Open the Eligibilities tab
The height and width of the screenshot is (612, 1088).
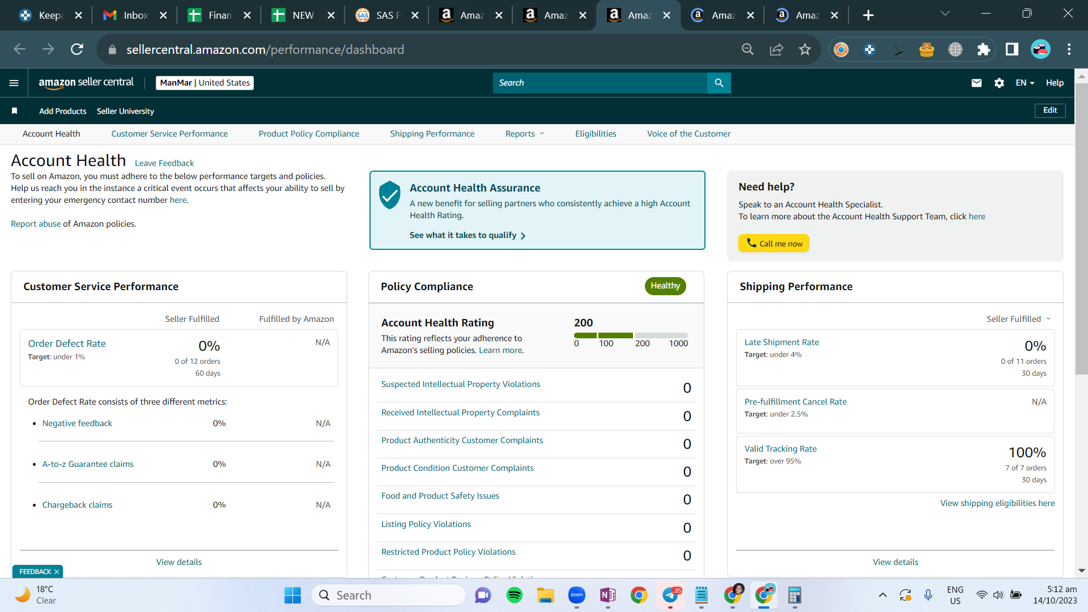pyautogui.click(x=596, y=134)
